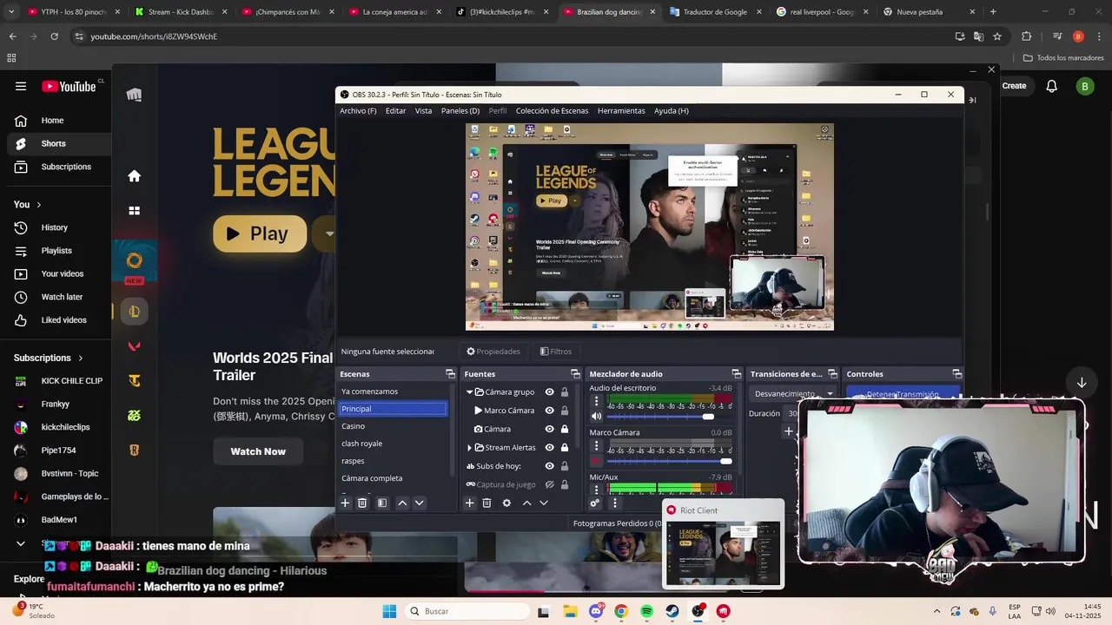1112x625 pixels.
Task: Expand the You section in YouTube
Action: 38,205
